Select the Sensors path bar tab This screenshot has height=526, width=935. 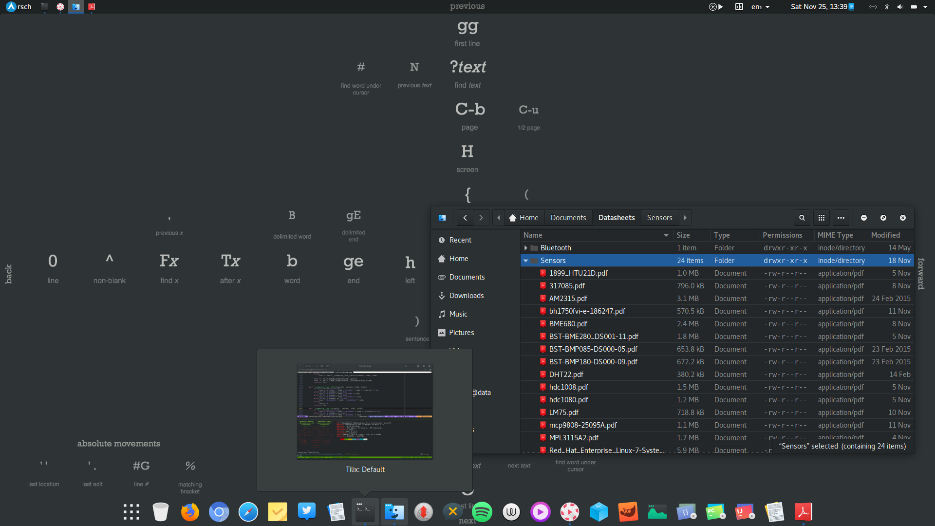(x=659, y=218)
